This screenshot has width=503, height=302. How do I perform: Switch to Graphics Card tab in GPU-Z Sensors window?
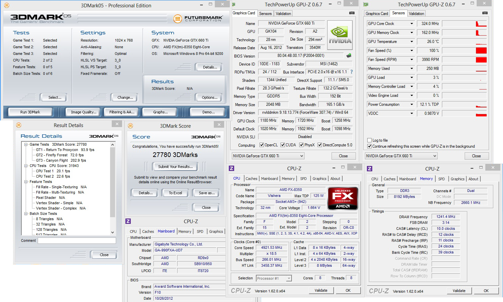pos(377,14)
